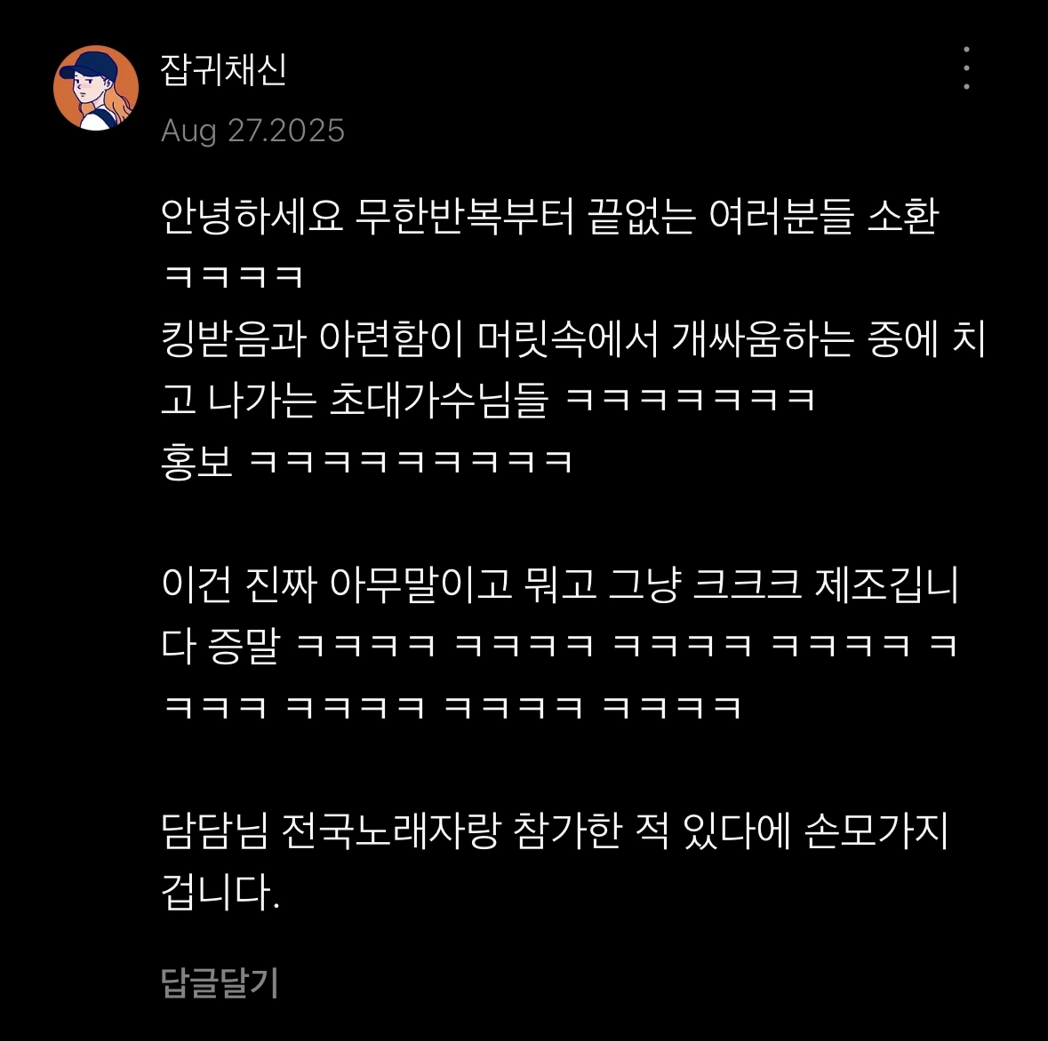Click the line starting with 홍보
The width and height of the screenshot is (1048, 1041).
coord(367,462)
